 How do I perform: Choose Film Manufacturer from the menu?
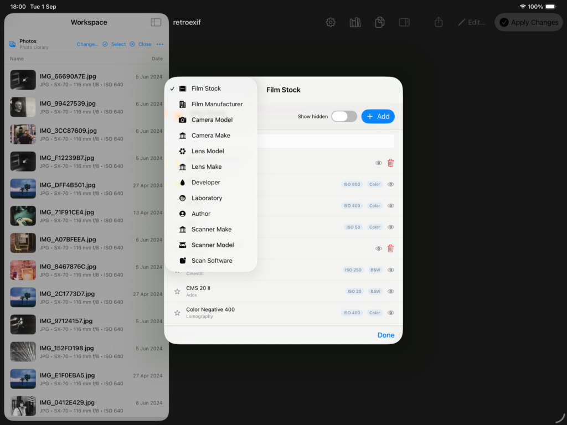coord(211,104)
